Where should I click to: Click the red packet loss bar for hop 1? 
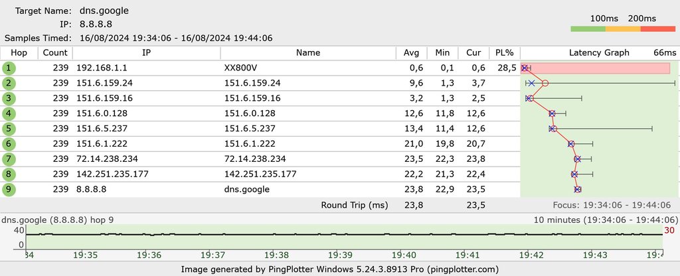(x=600, y=68)
